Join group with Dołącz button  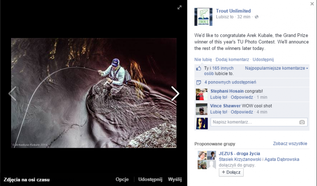pyautogui.click(x=231, y=173)
